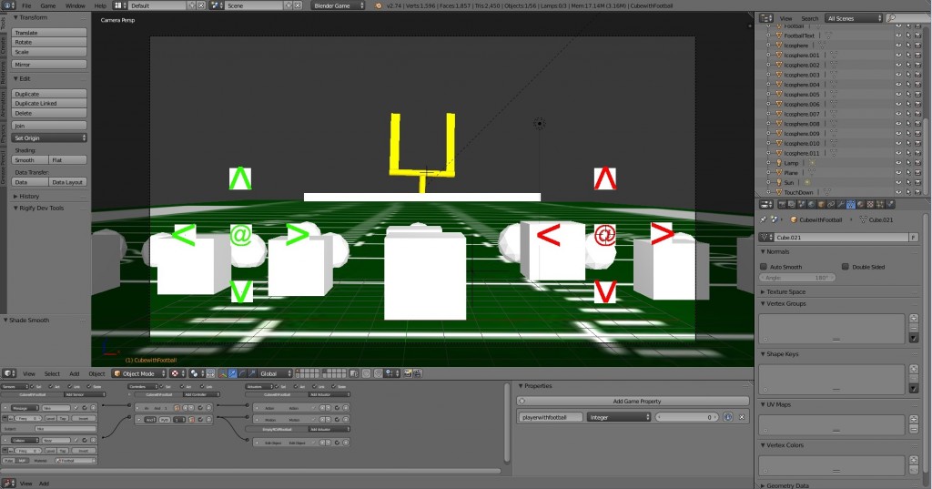Image resolution: width=932 pixels, height=489 pixels.
Task: Open the Constraints chain properties tab
Action: [x=831, y=204]
